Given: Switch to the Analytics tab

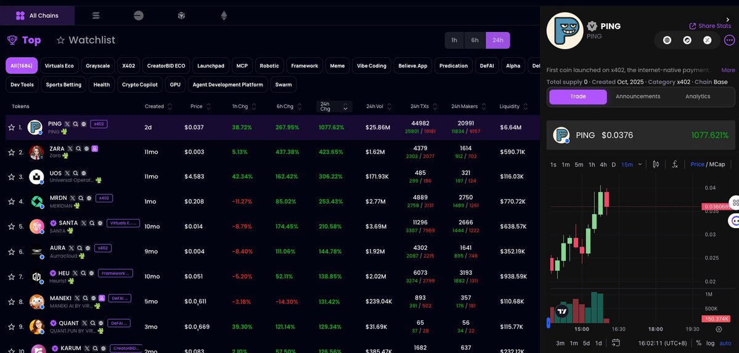Looking at the screenshot, I should pyautogui.click(x=698, y=97).
